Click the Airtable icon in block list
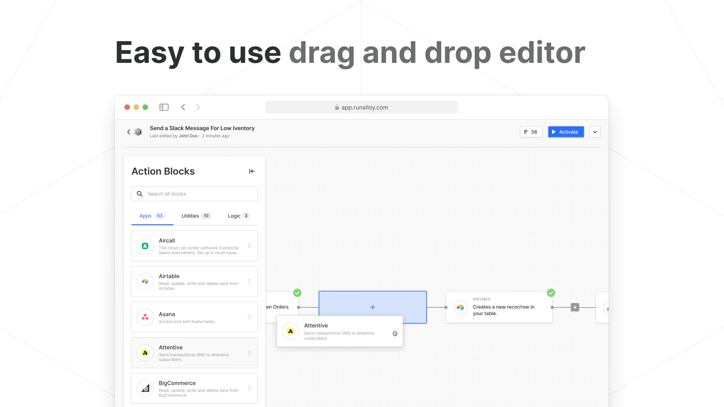This screenshot has width=724, height=407. 145,282
